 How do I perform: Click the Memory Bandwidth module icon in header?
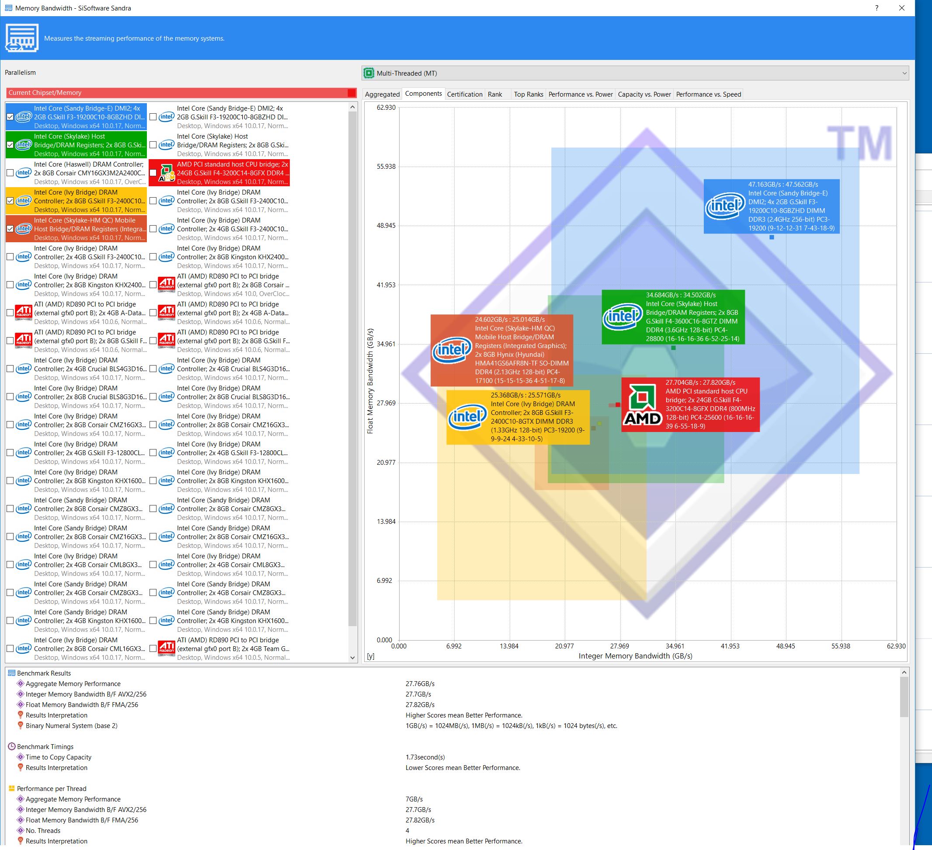pos(22,38)
